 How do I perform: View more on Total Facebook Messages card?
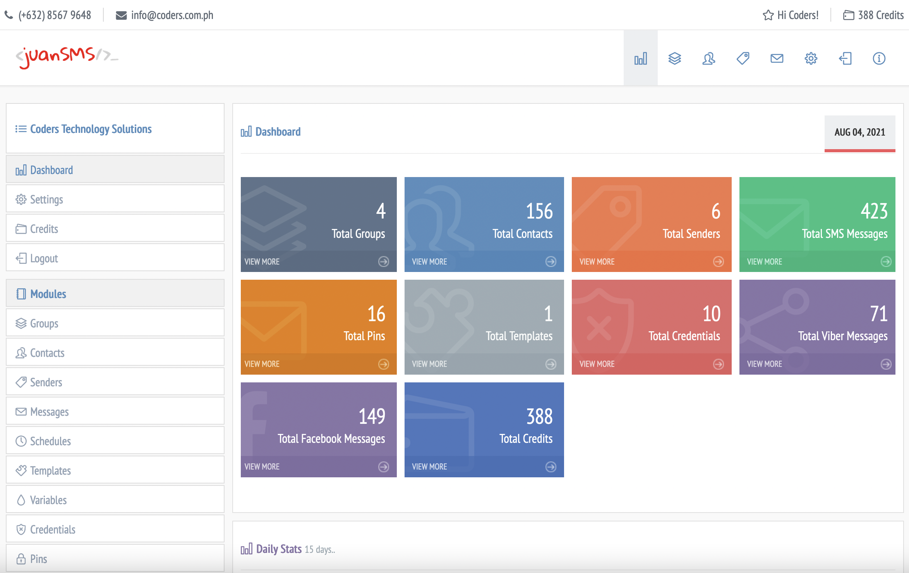(x=262, y=467)
